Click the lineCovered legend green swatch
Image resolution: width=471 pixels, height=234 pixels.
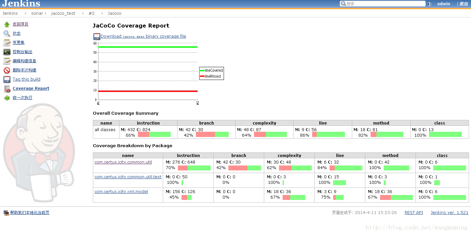coord(202,70)
